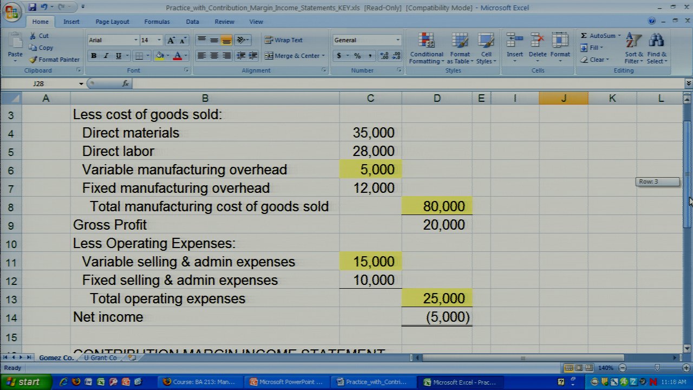This screenshot has height=390, width=693.
Task: Open the Formulas ribbon tab
Action: click(157, 22)
